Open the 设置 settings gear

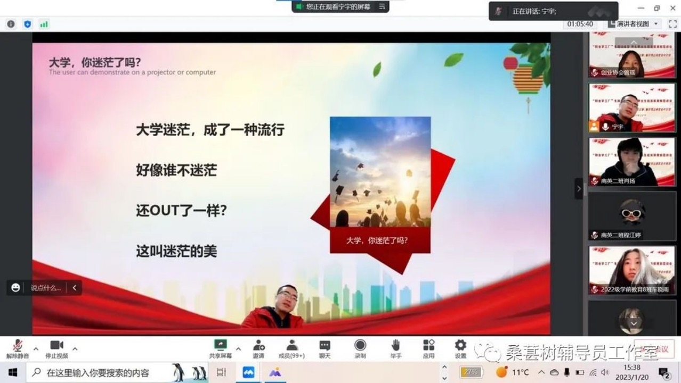[460, 348]
